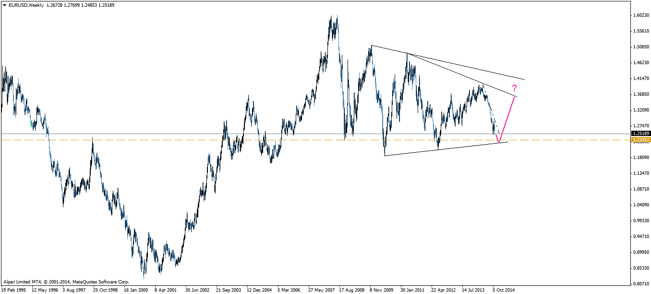Click price scale value 1.13470

[642, 173]
